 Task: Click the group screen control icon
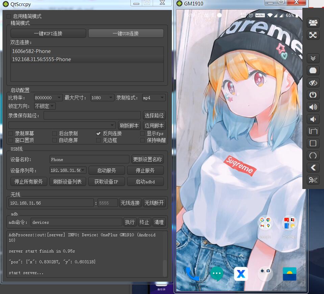313,23
